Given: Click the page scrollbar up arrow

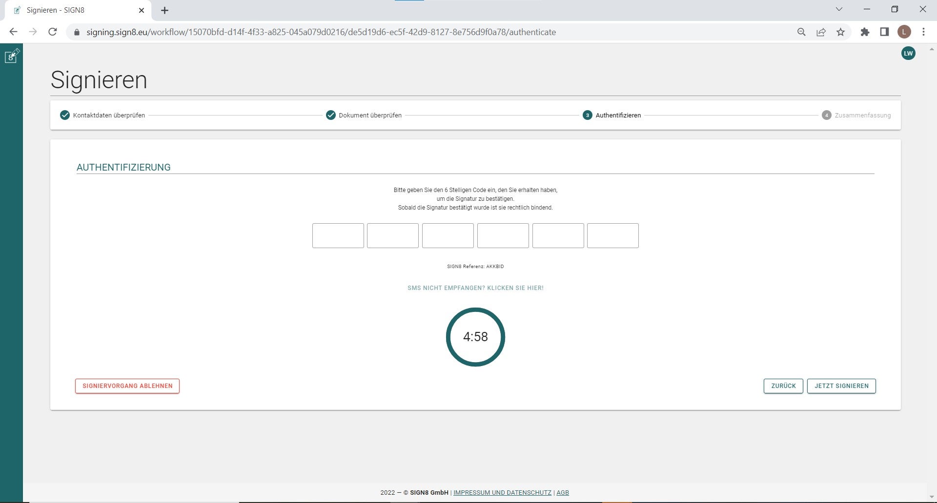Looking at the screenshot, I should [x=932, y=49].
